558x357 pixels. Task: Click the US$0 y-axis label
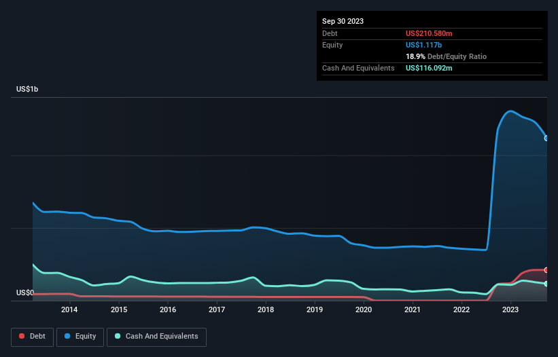(25, 293)
